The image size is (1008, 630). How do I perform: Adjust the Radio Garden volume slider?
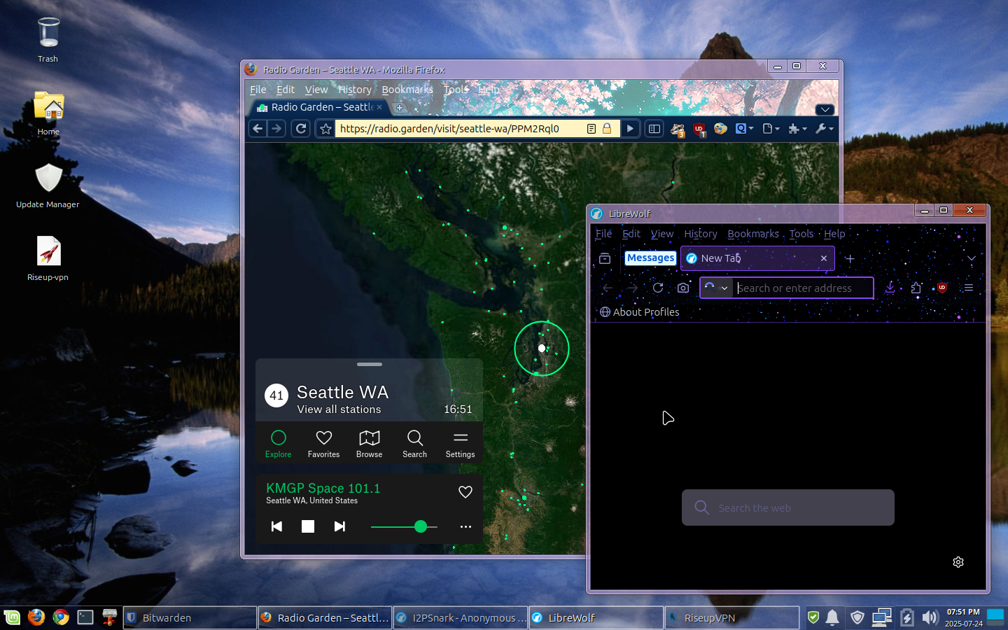(x=420, y=526)
